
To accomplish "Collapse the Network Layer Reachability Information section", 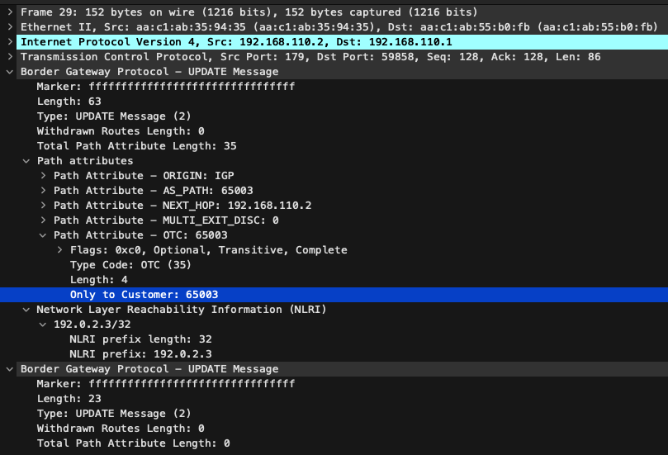I will (26, 310).
